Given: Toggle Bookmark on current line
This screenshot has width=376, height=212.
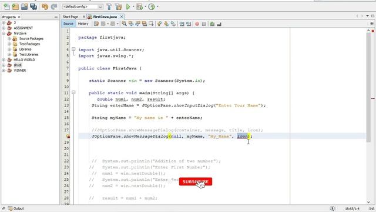Looking at the screenshot, I should [x=173, y=24].
